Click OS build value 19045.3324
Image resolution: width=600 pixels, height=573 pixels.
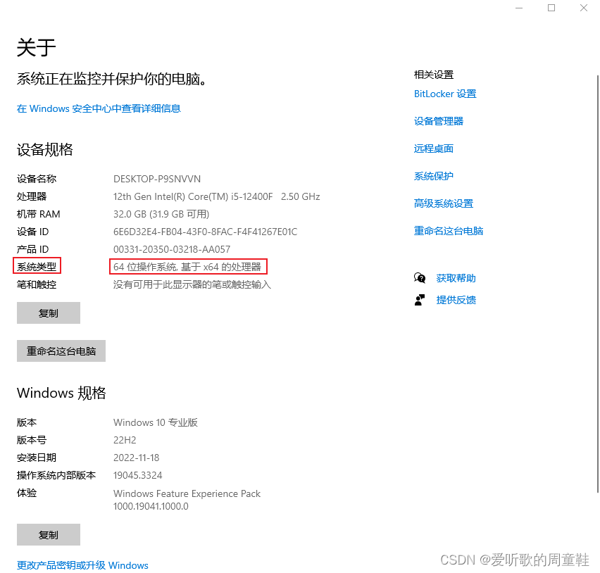click(x=138, y=475)
